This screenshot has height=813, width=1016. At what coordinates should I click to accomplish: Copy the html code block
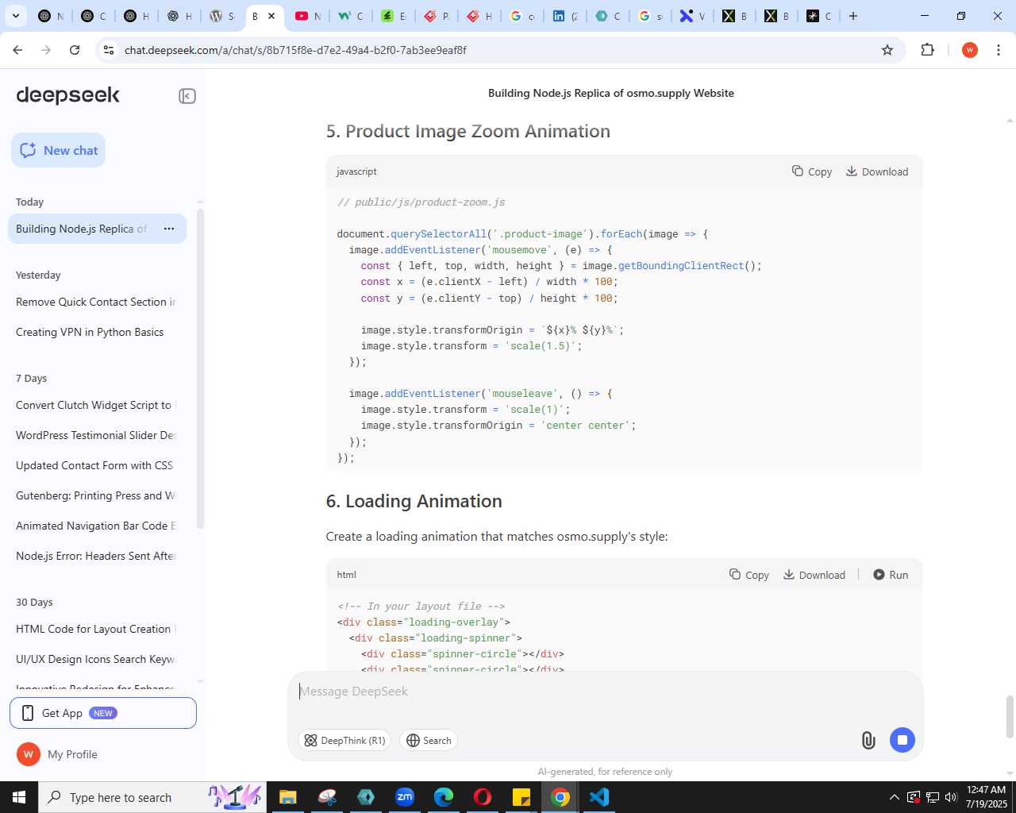pyautogui.click(x=749, y=575)
